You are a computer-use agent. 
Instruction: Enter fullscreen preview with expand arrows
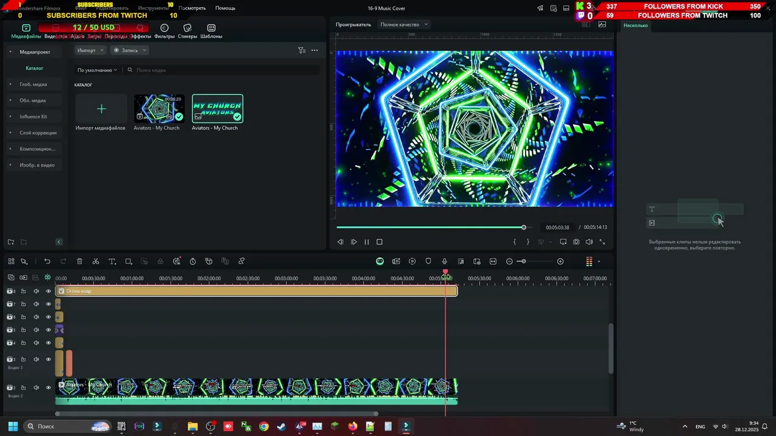[x=602, y=242]
